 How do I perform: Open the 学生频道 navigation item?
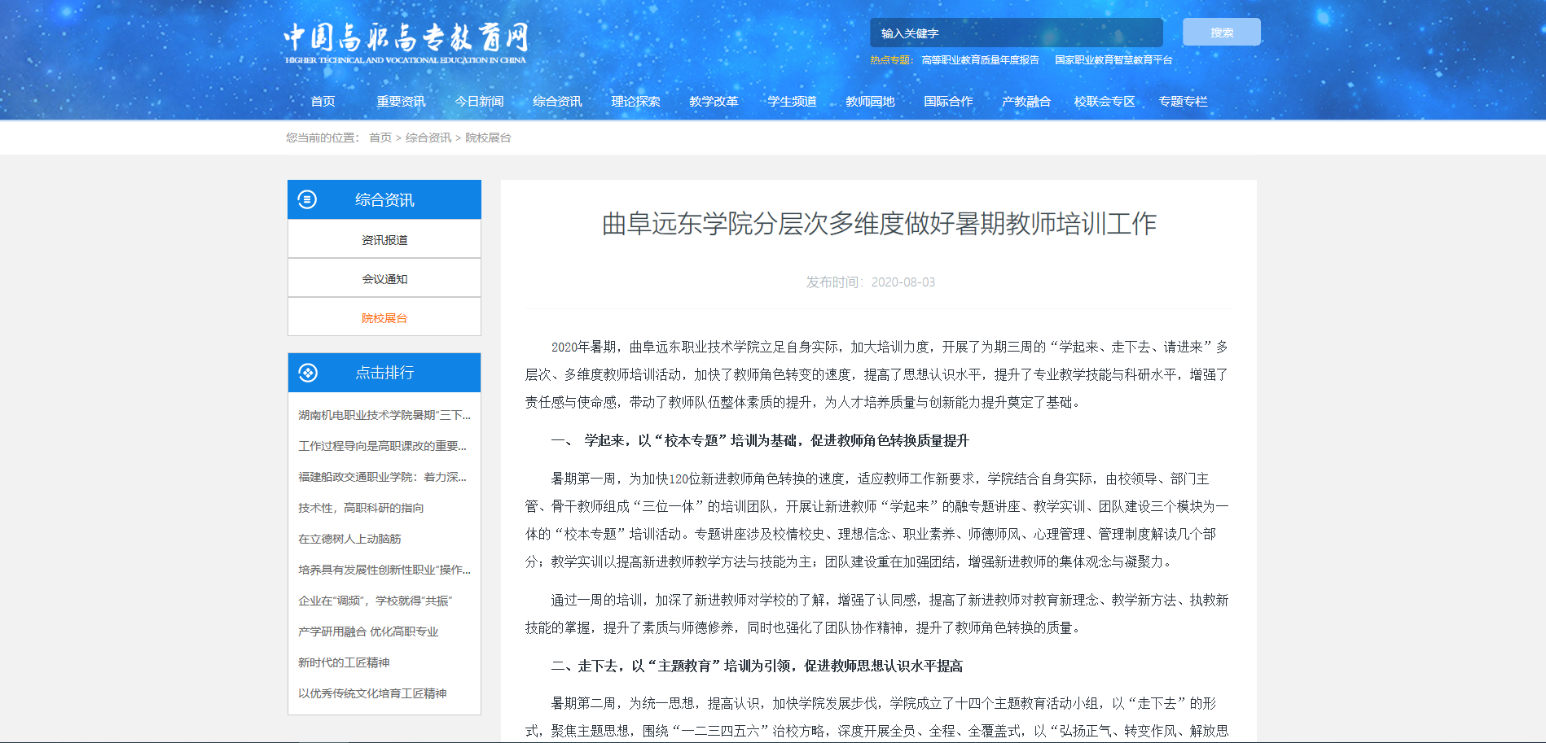[x=792, y=102]
